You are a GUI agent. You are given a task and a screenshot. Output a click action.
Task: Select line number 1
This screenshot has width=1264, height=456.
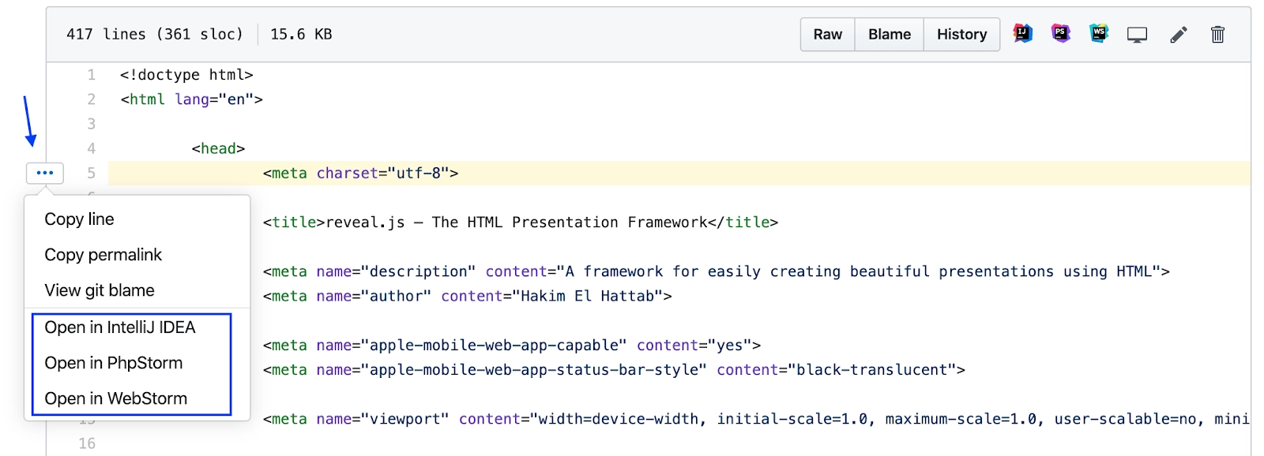click(x=92, y=75)
